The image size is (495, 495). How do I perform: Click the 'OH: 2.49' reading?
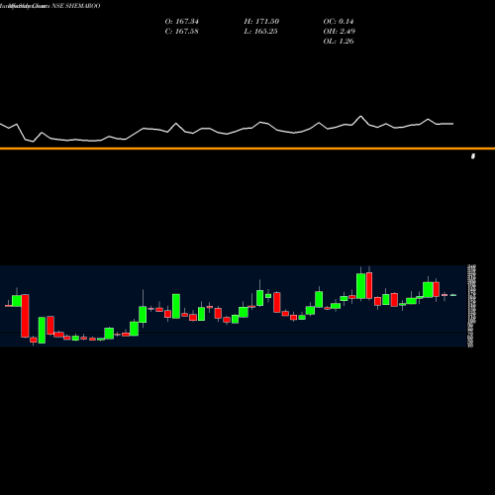tap(340, 32)
